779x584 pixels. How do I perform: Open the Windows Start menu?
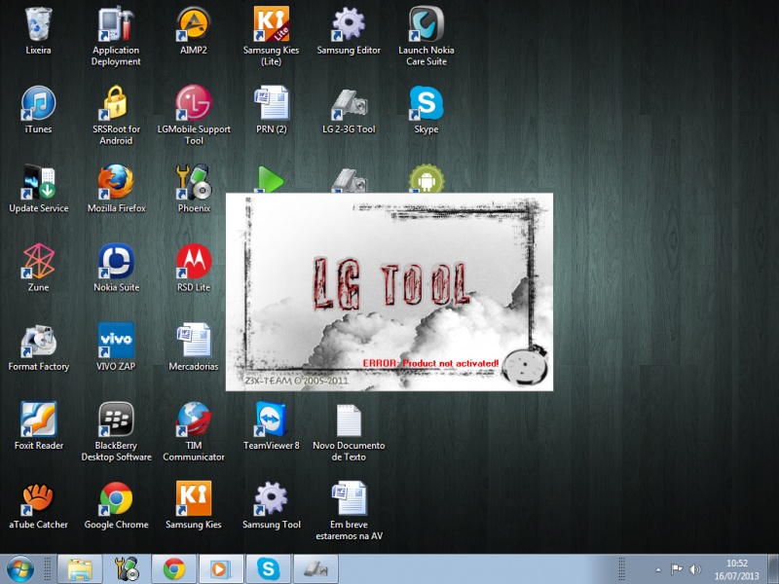(x=20, y=569)
